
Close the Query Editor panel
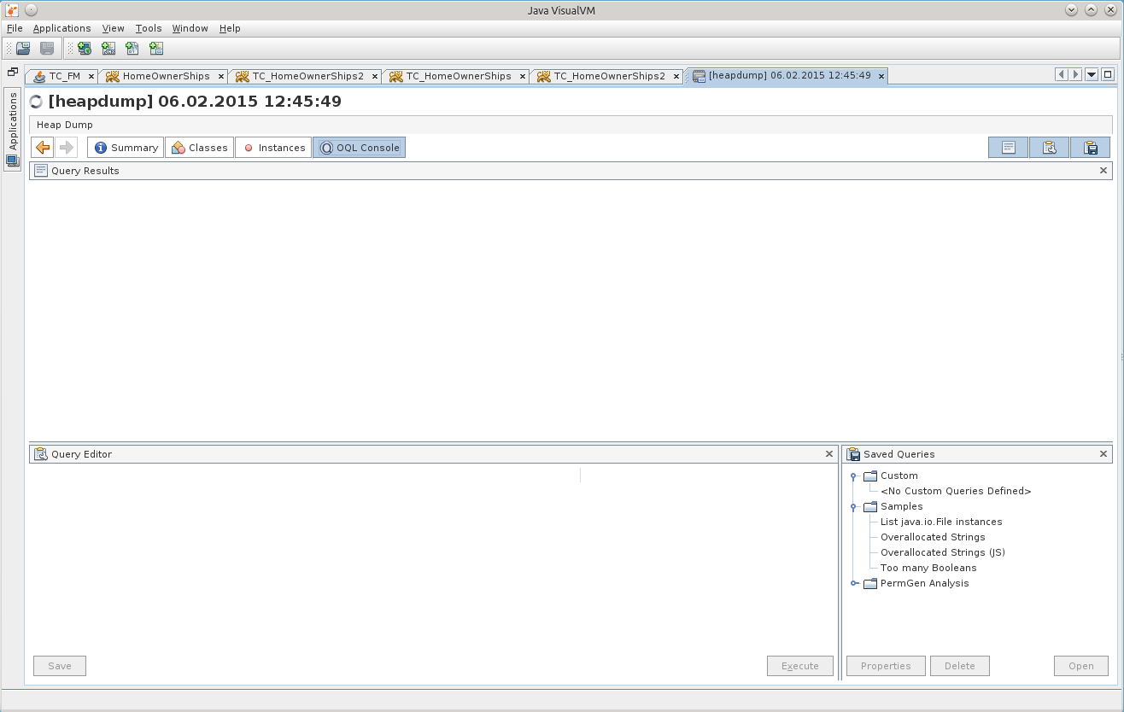(829, 454)
